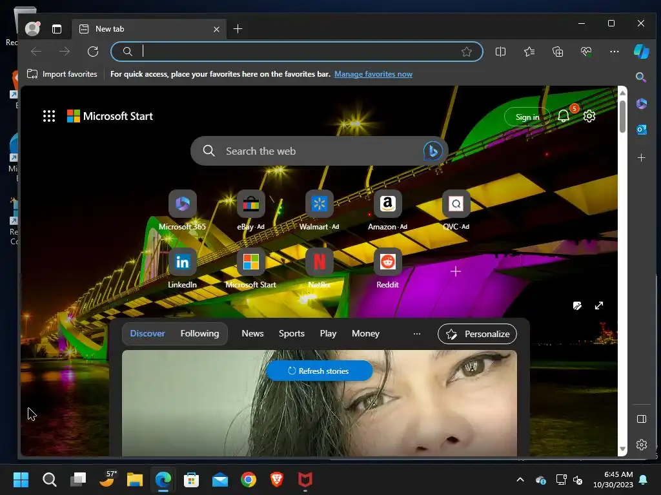Add a new quick link site

click(x=456, y=271)
